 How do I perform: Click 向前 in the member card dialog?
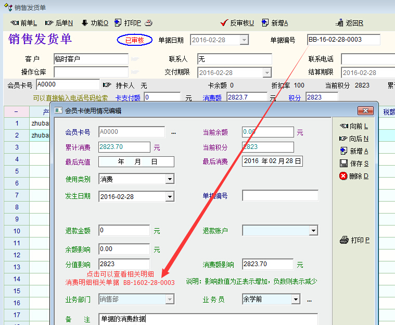tap(354, 126)
